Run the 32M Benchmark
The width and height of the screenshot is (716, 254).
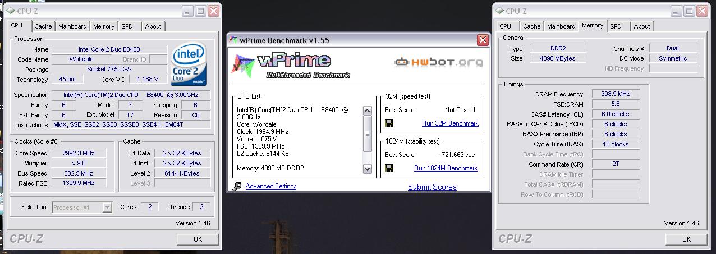(450, 123)
